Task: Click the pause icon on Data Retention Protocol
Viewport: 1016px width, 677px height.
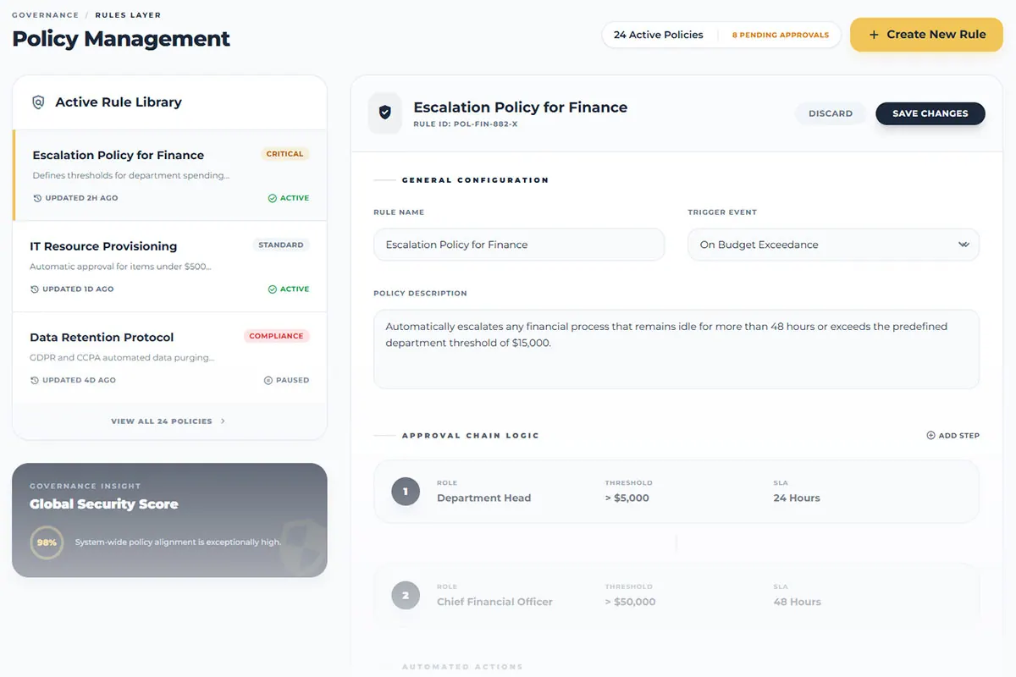Action: [268, 381]
